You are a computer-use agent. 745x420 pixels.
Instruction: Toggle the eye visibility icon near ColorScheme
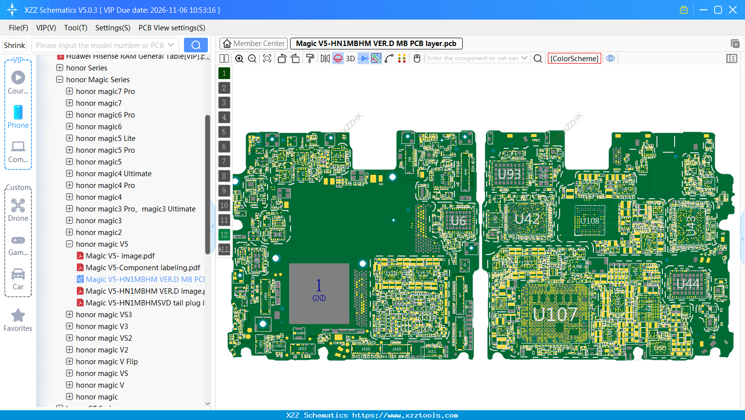(610, 58)
